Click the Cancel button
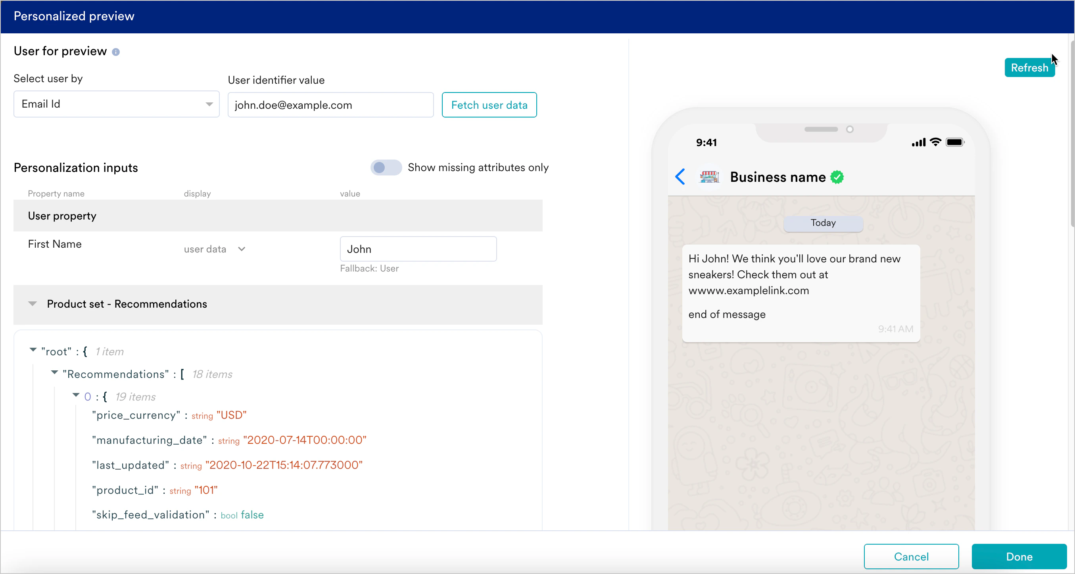The image size is (1075, 574). [x=911, y=556]
